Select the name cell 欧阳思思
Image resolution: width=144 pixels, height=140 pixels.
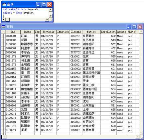(x=27, y=44)
